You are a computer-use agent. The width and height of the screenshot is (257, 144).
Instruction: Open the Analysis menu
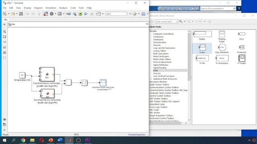[63, 8]
